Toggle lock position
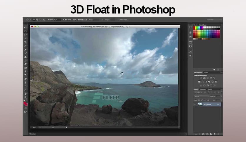This screenshot has height=142, width=246. [x=205, y=100]
